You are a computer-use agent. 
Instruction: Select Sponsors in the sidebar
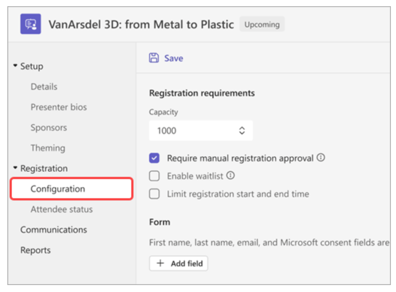[49, 128]
